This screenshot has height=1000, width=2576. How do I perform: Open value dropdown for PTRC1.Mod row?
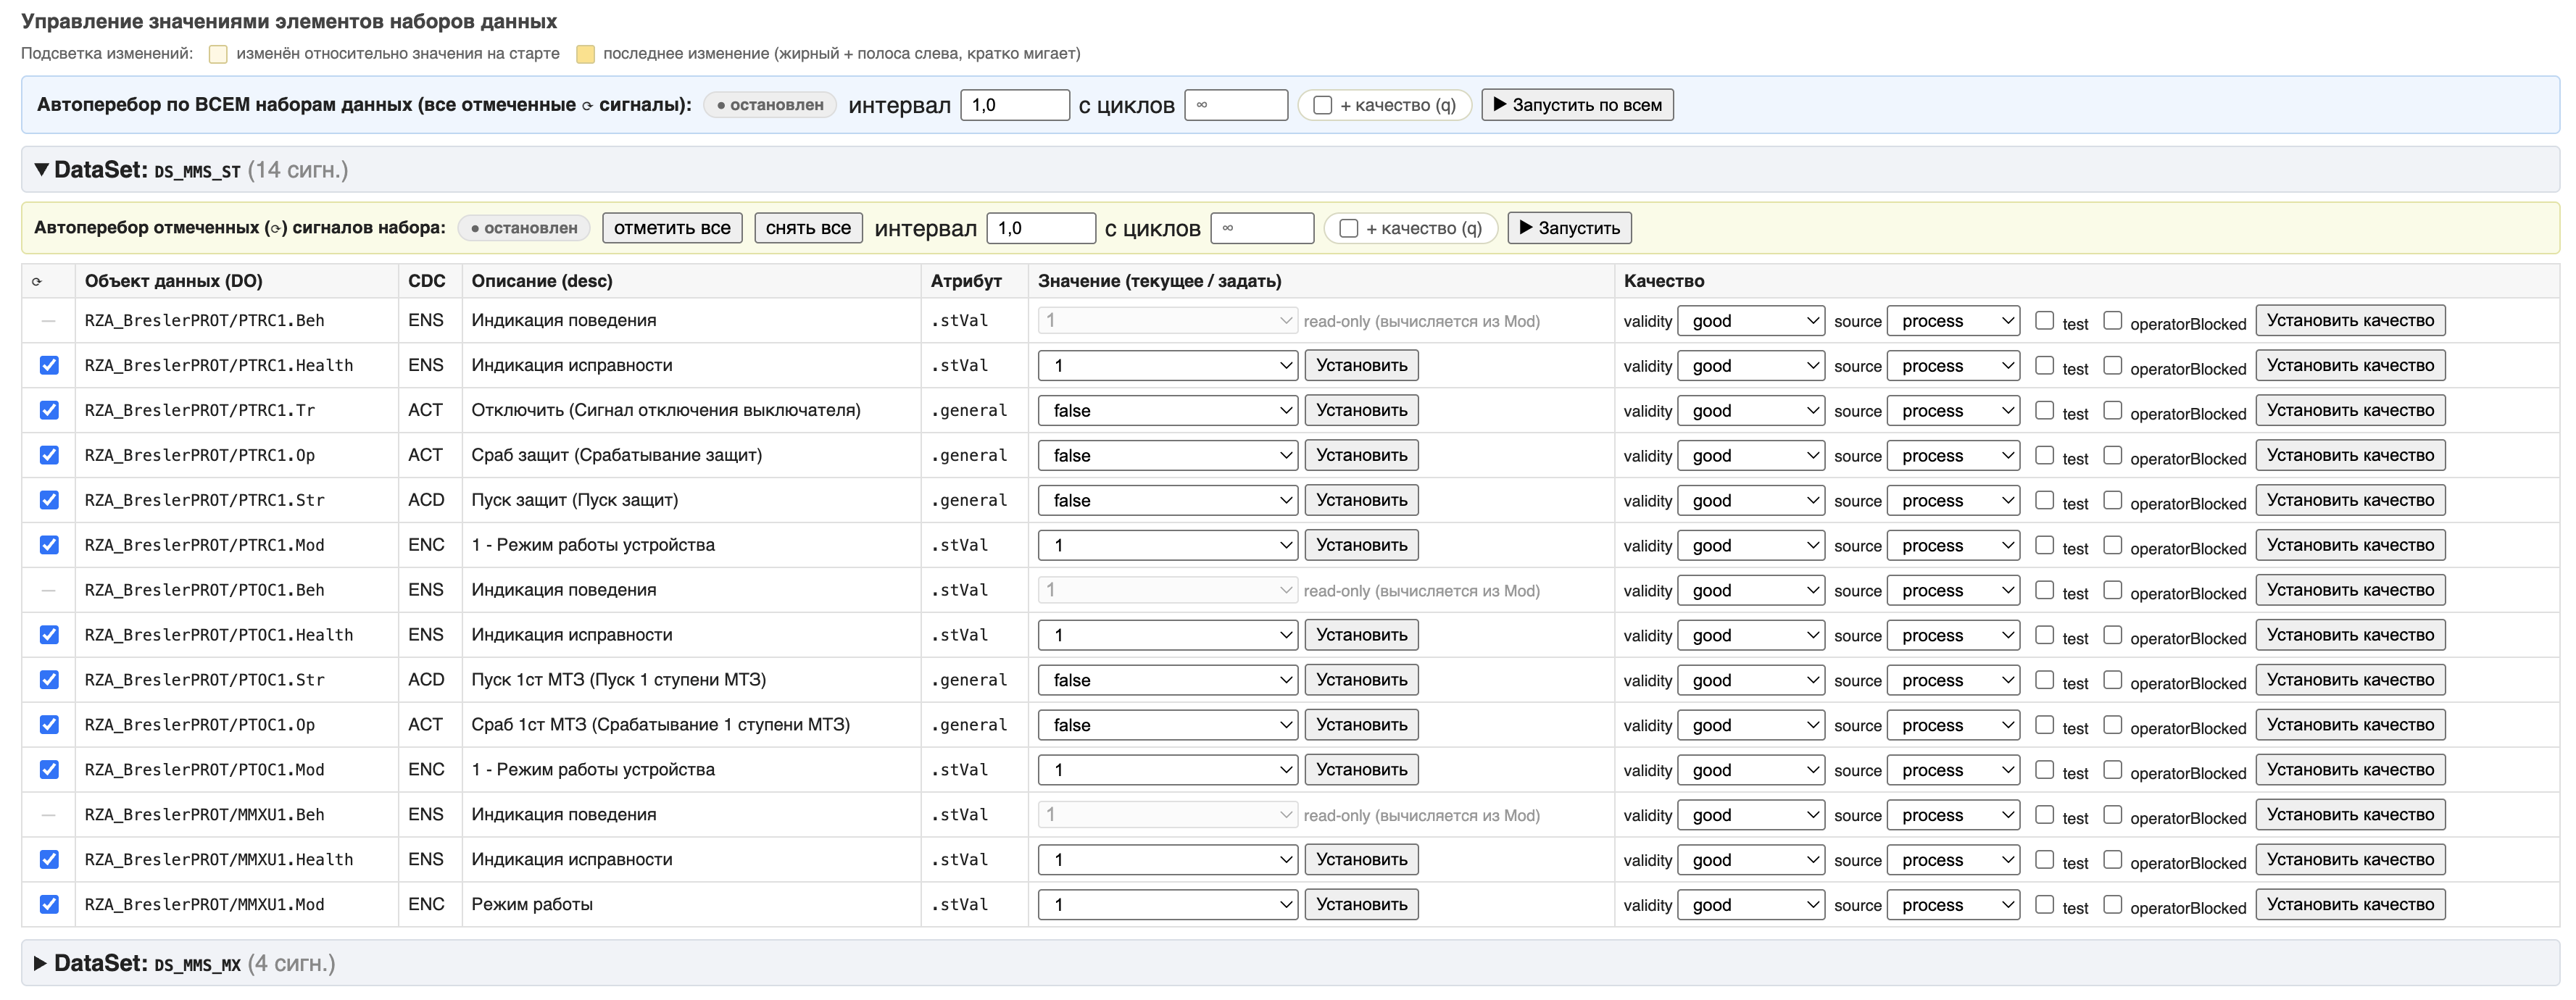coord(1168,545)
